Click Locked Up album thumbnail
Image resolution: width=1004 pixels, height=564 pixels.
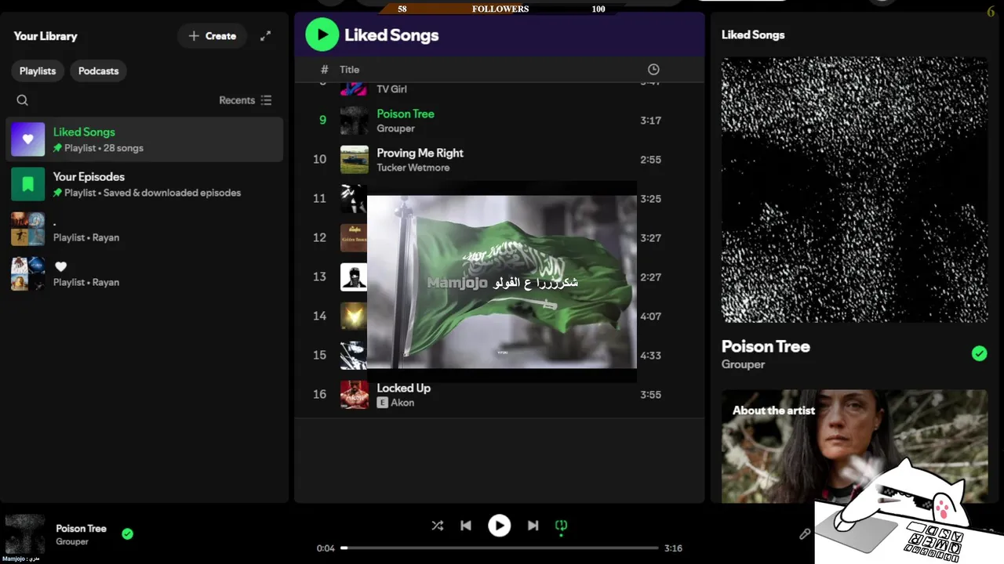pyautogui.click(x=354, y=395)
